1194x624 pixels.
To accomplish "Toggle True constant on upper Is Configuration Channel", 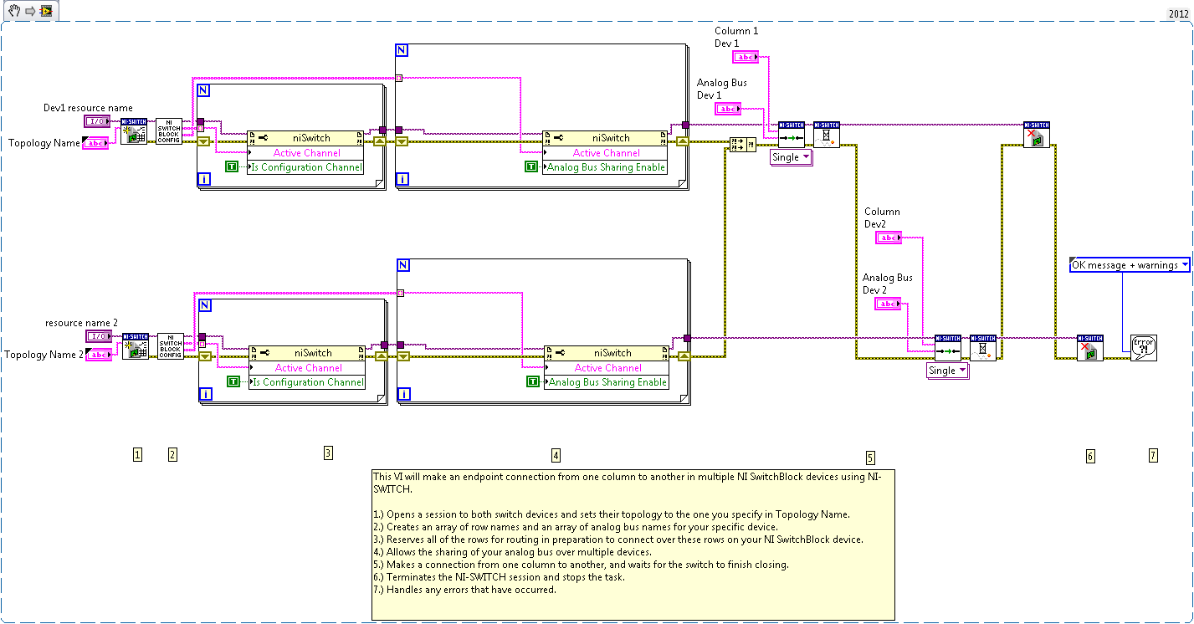I will click(x=233, y=167).
